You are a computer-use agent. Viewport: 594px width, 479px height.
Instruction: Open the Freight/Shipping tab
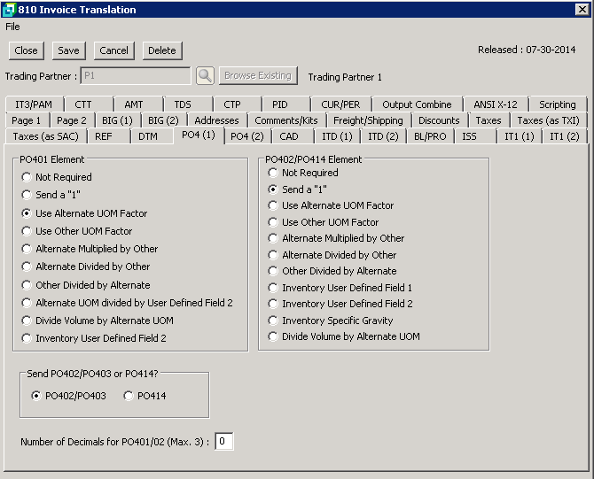point(368,120)
